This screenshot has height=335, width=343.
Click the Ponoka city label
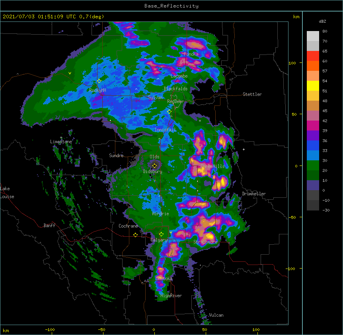coord(191,54)
